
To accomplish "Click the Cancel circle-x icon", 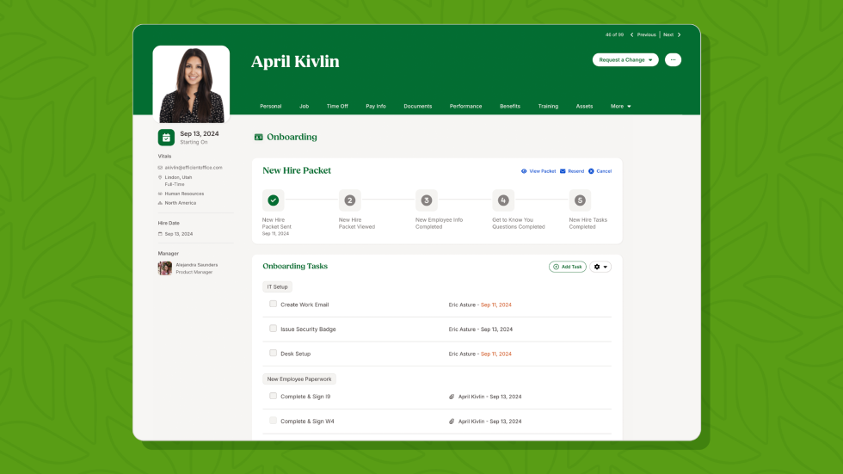I will pyautogui.click(x=591, y=171).
